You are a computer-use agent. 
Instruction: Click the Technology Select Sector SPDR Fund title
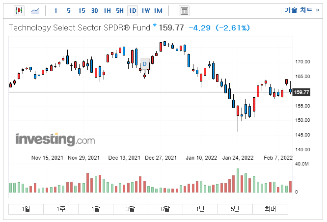pos(79,28)
